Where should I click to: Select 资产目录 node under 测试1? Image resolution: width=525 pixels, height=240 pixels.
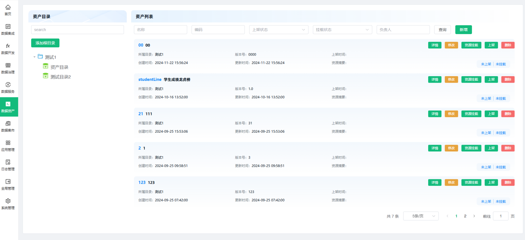(59, 67)
